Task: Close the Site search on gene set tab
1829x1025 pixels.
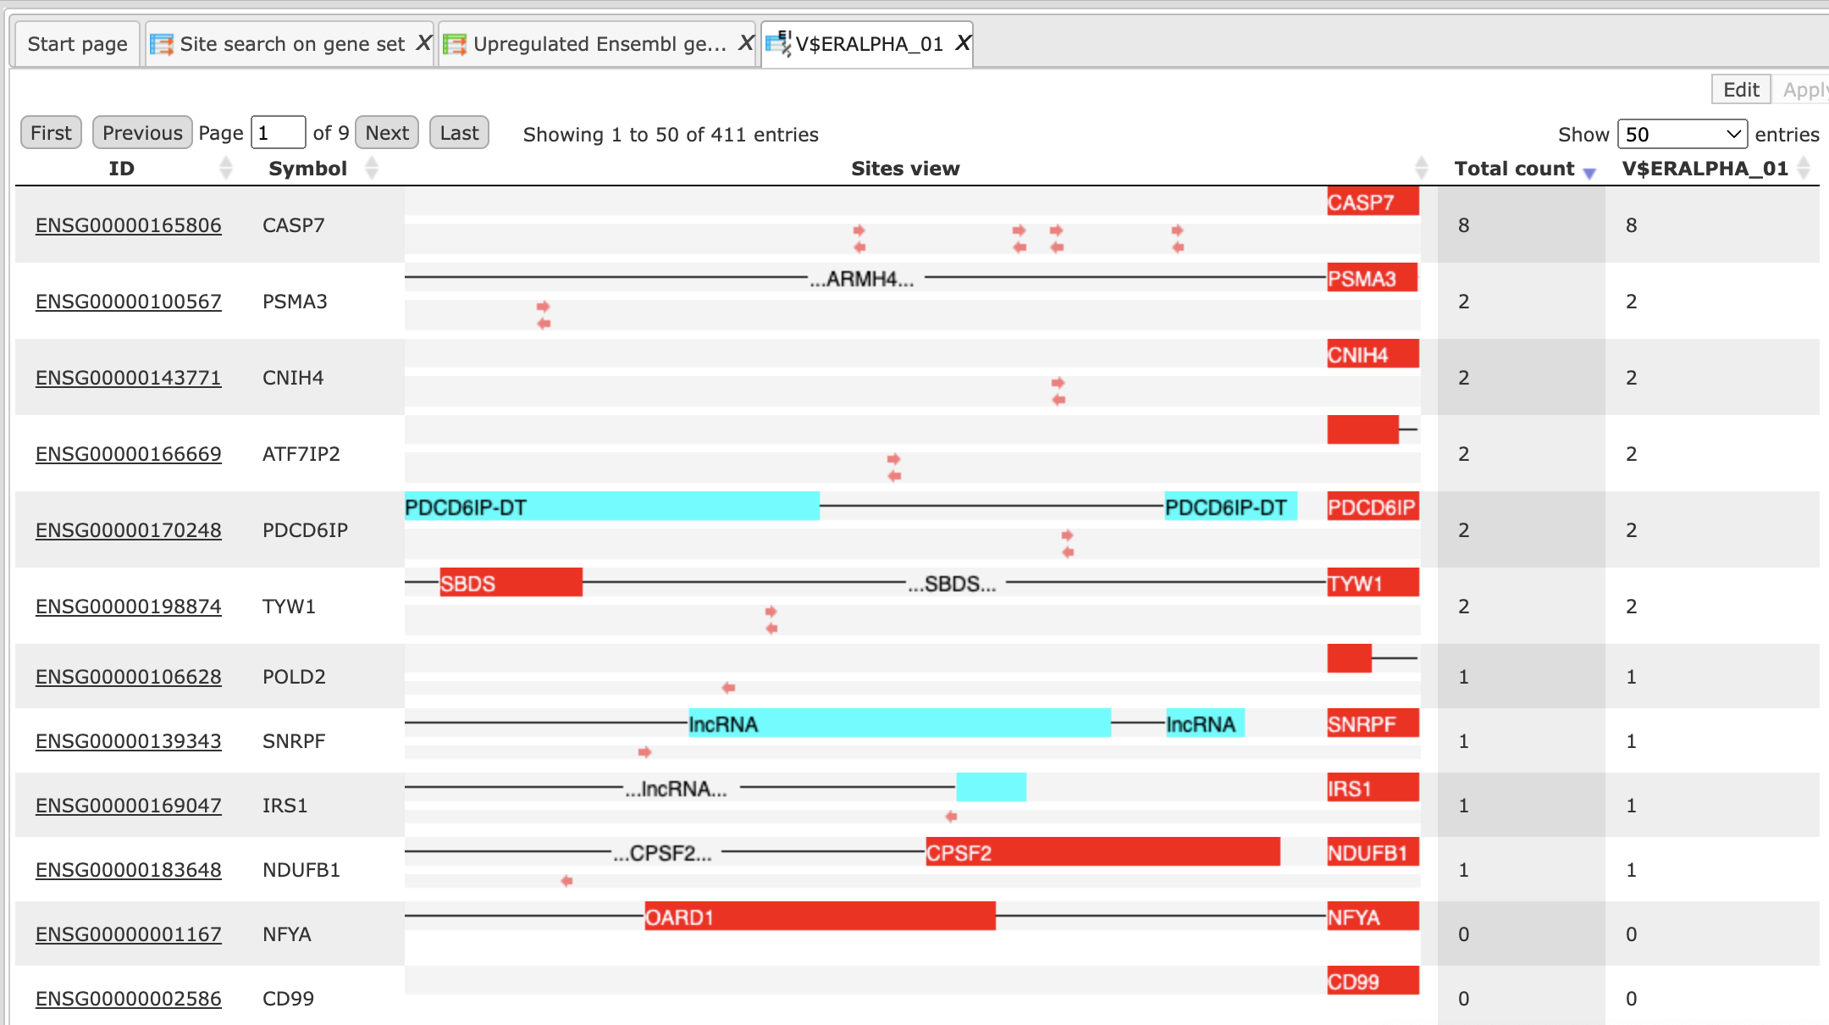Action: click(x=423, y=43)
